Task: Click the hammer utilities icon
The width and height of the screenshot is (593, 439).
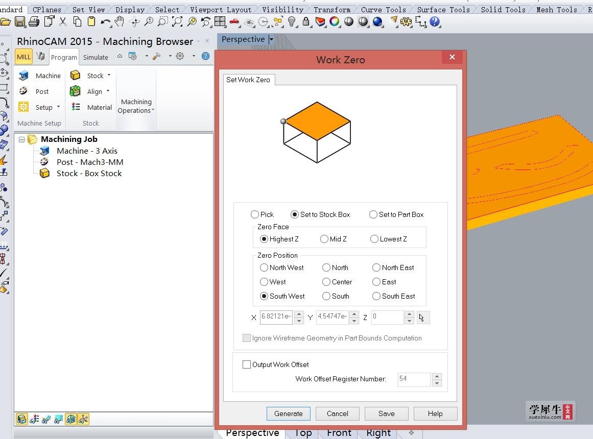Action: point(156,56)
